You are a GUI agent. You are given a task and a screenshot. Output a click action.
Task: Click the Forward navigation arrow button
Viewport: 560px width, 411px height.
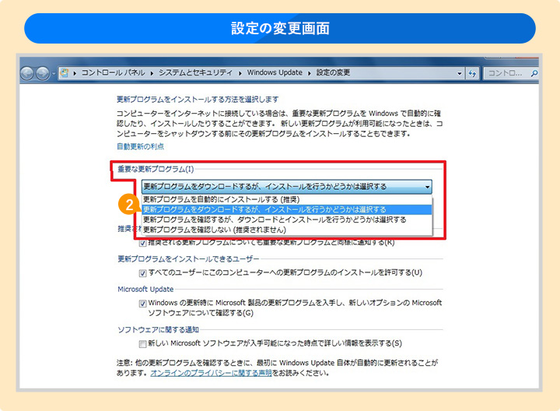[x=43, y=73]
